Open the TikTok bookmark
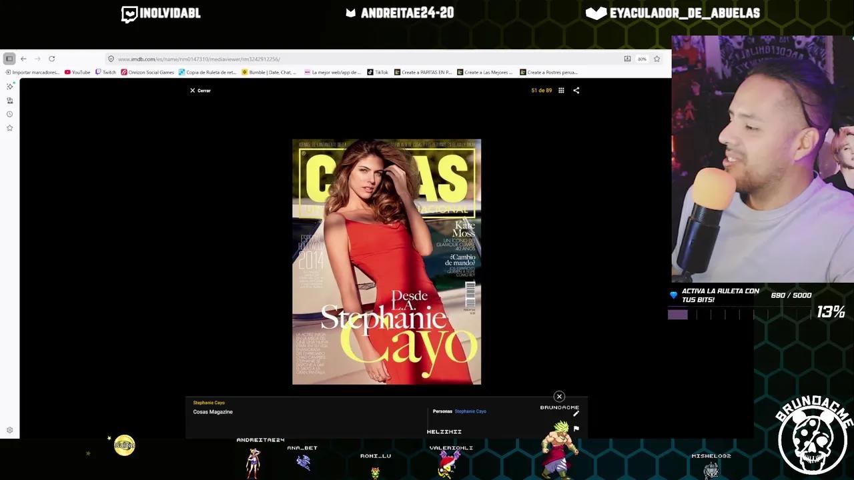854x480 pixels. (x=378, y=72)
